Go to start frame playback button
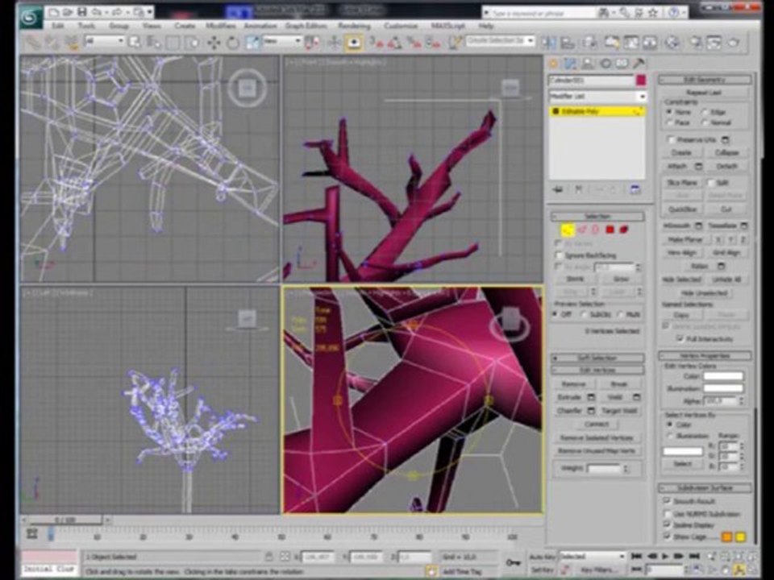This screenshot has width=774, height=580. coord(636,557)
